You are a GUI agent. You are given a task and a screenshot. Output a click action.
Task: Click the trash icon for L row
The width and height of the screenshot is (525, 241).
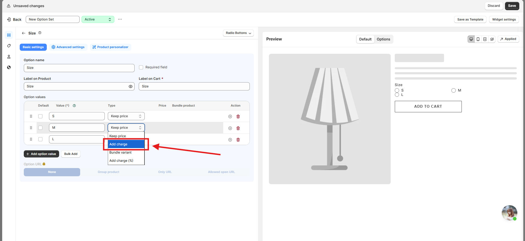pyautogui.click(x=238, y=140)
